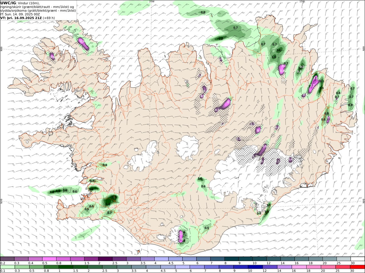
Task: Click the '15W' longitude label
Action: (x=302, y=1)
